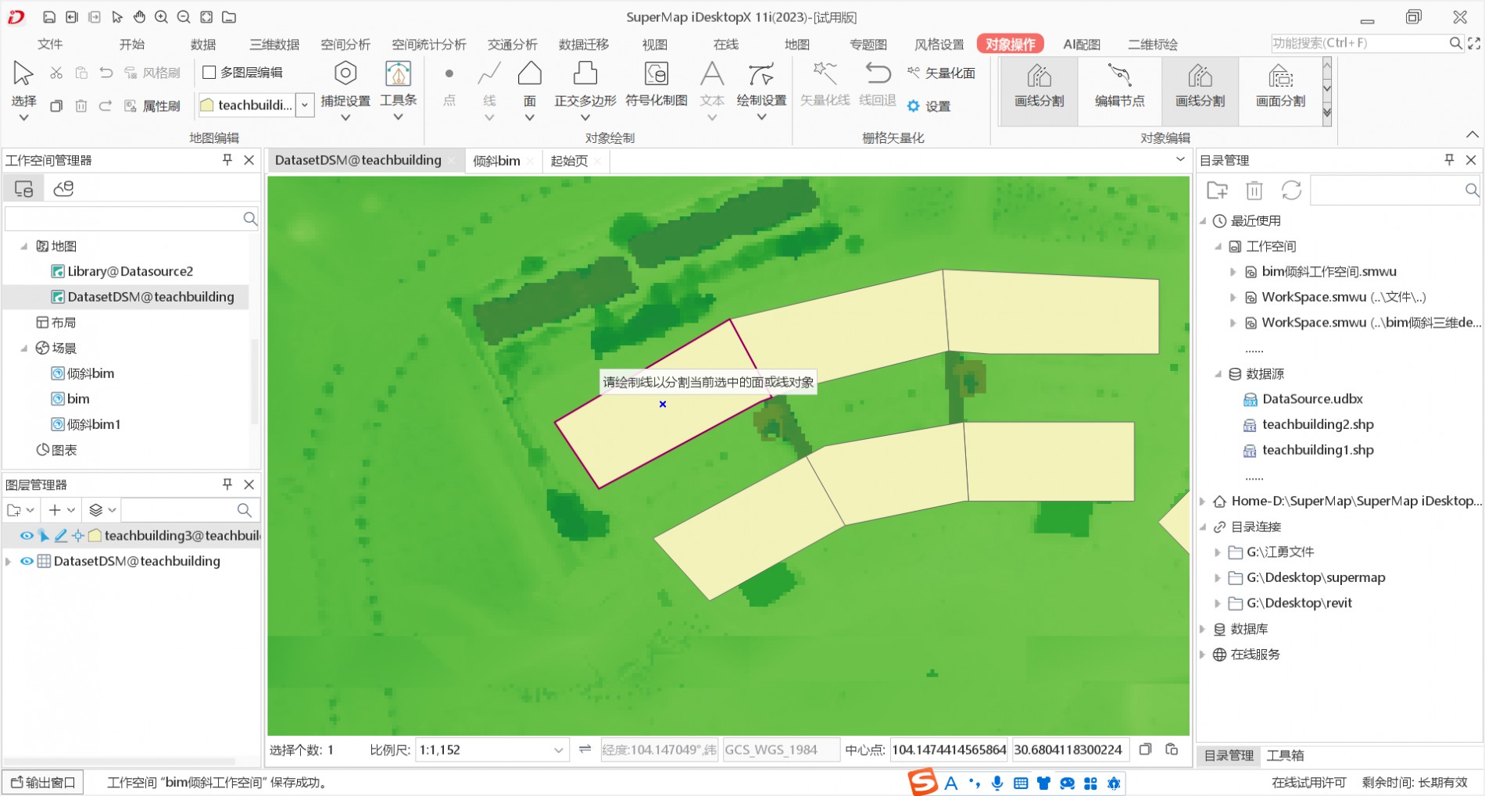
Task: Open the 文件 menu
Action: coord(50,44)
